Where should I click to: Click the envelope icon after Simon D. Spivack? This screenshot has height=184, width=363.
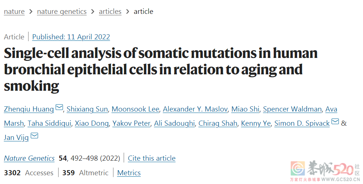335,121
